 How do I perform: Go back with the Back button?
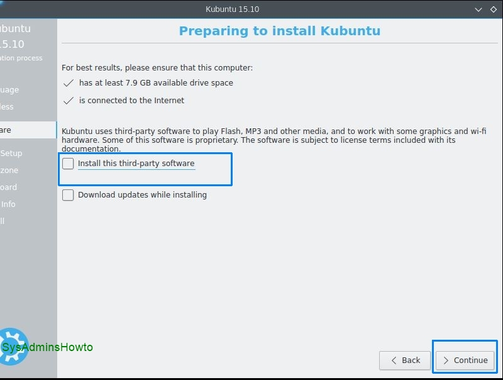[x=406, y=360]
